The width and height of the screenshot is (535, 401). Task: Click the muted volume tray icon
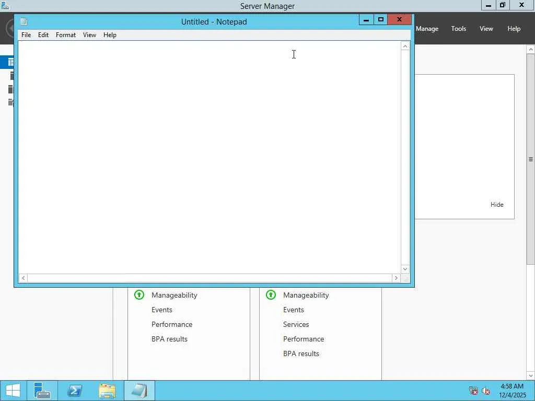coord(486,391)
